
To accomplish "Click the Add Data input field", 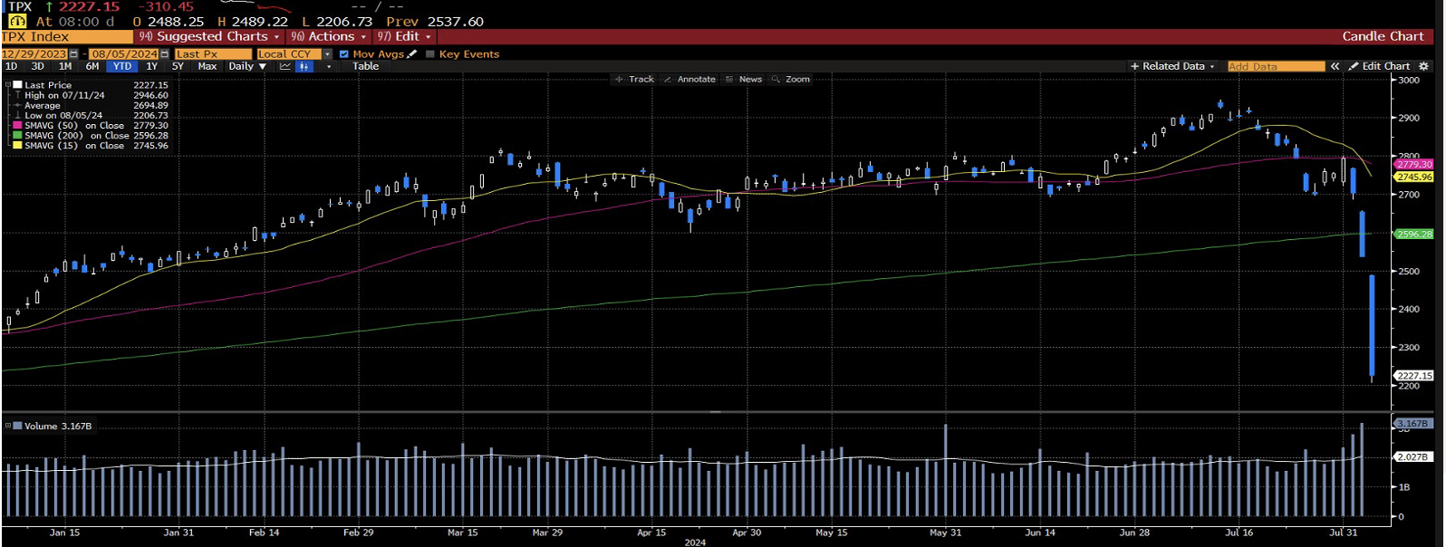I will (x=1276, y=66).
